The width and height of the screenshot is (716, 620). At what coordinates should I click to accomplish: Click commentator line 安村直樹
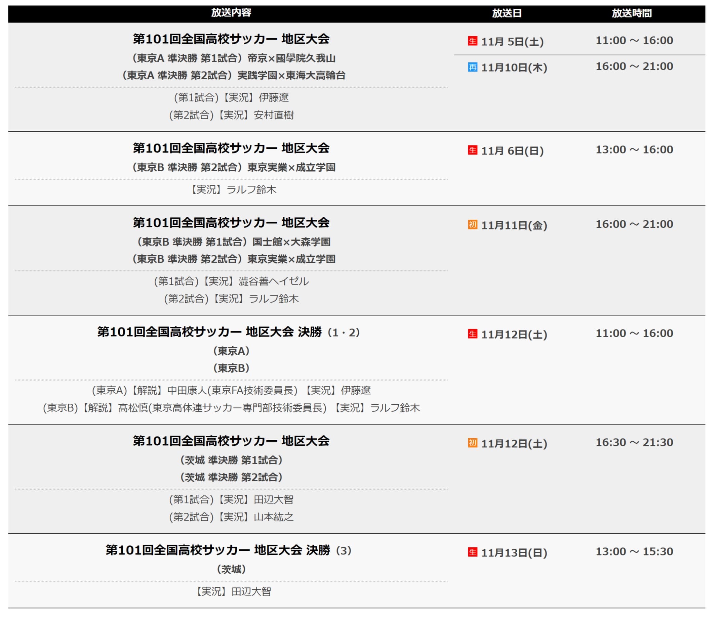[231, 115]
